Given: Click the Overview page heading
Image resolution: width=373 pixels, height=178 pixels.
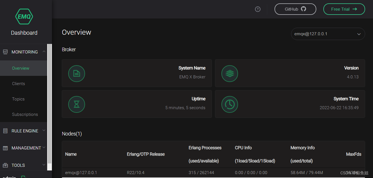Looking at the screenshot, I should (76, 32).
